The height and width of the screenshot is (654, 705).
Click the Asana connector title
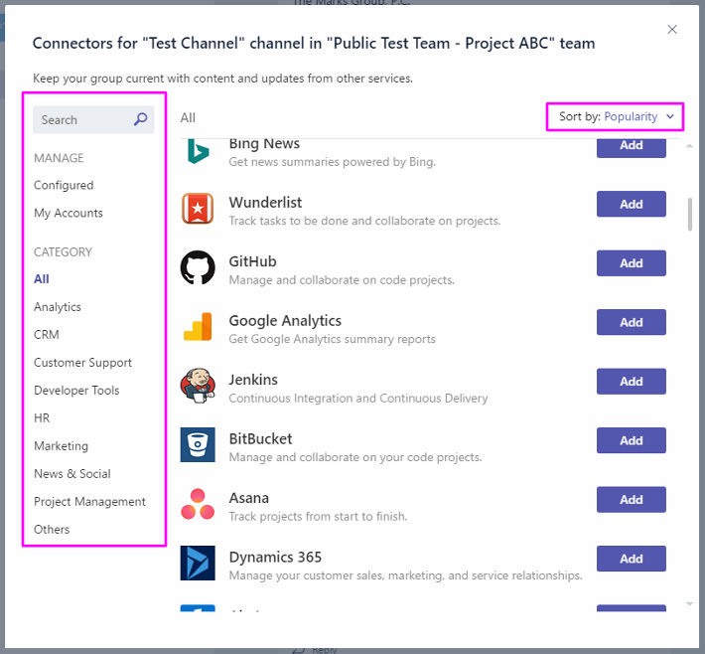click(x=249, y=498)
